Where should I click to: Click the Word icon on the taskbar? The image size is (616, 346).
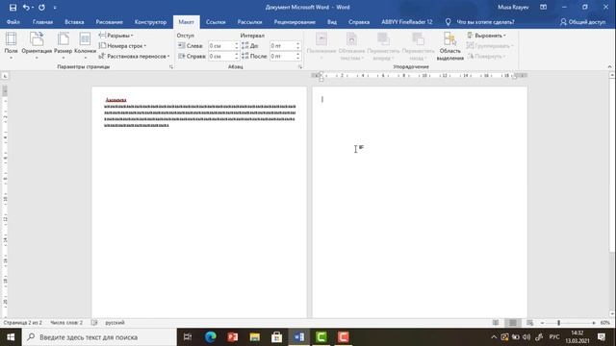point(299,337)
